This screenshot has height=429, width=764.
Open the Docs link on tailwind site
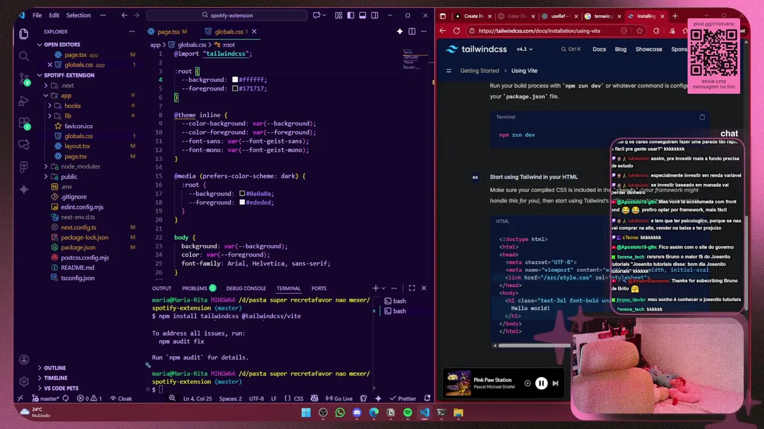click(599, 49)
